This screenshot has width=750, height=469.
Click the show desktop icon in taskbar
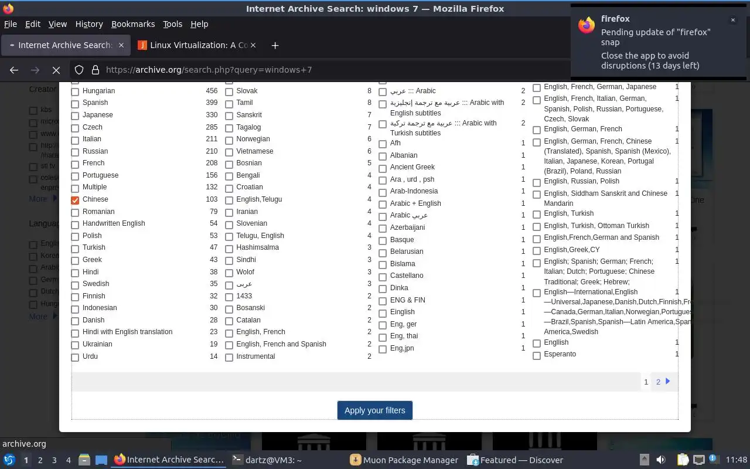click(101, 460)
